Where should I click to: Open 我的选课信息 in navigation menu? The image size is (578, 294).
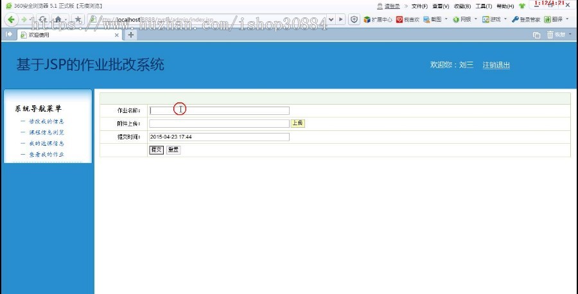point(46,143)
